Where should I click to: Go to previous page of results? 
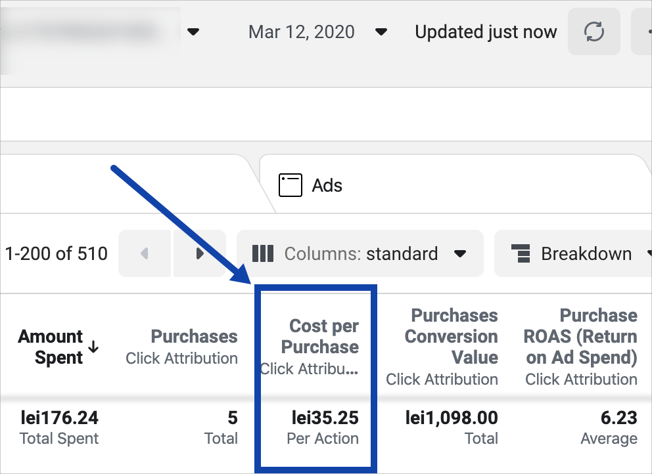pos(145,253)
